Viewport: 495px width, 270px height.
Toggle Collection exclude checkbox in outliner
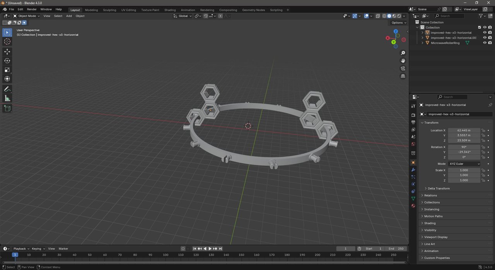tap(480, 27)
